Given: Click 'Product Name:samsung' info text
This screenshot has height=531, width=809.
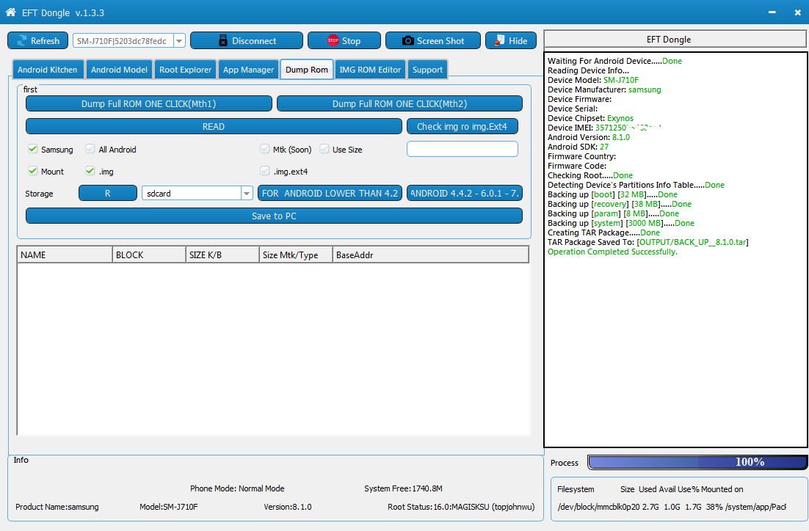Looking at the screenshot, I should click(57, 507).
